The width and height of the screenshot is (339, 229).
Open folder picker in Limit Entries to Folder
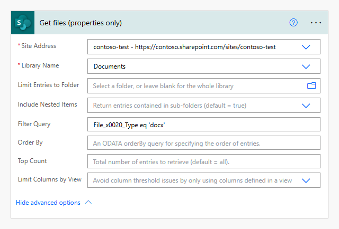(x=311, y=85)
